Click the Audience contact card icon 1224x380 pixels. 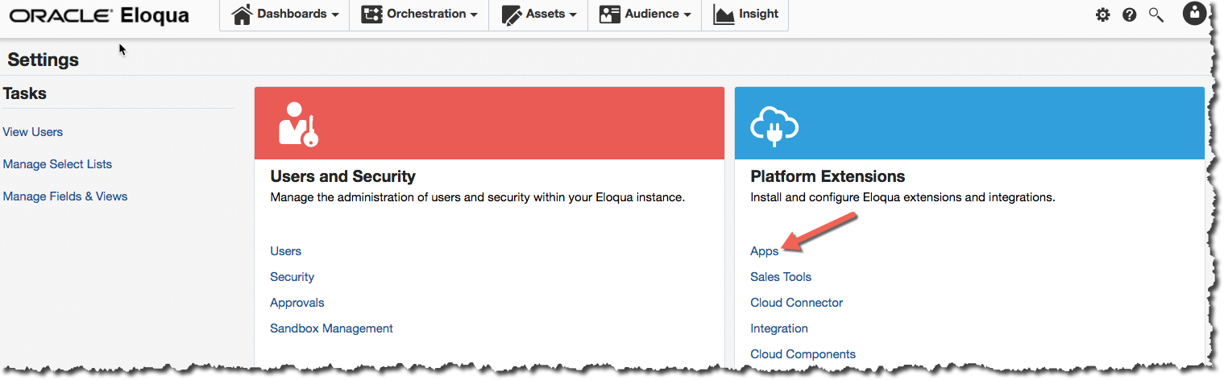tap(609, 14)
